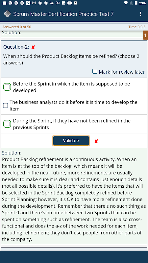
Task: Tick the business analysts answer checkbox
Action: point(6,105)
